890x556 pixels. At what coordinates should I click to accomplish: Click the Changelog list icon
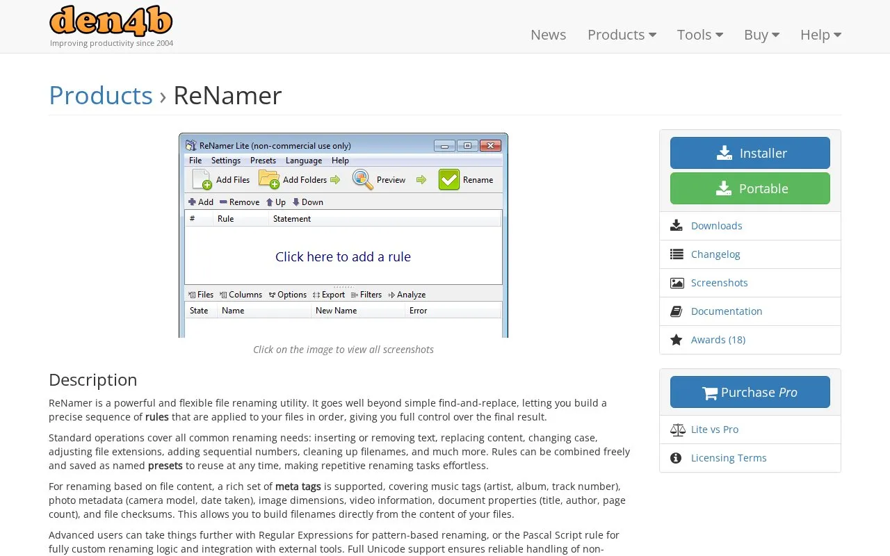click(x=677, y=254)
